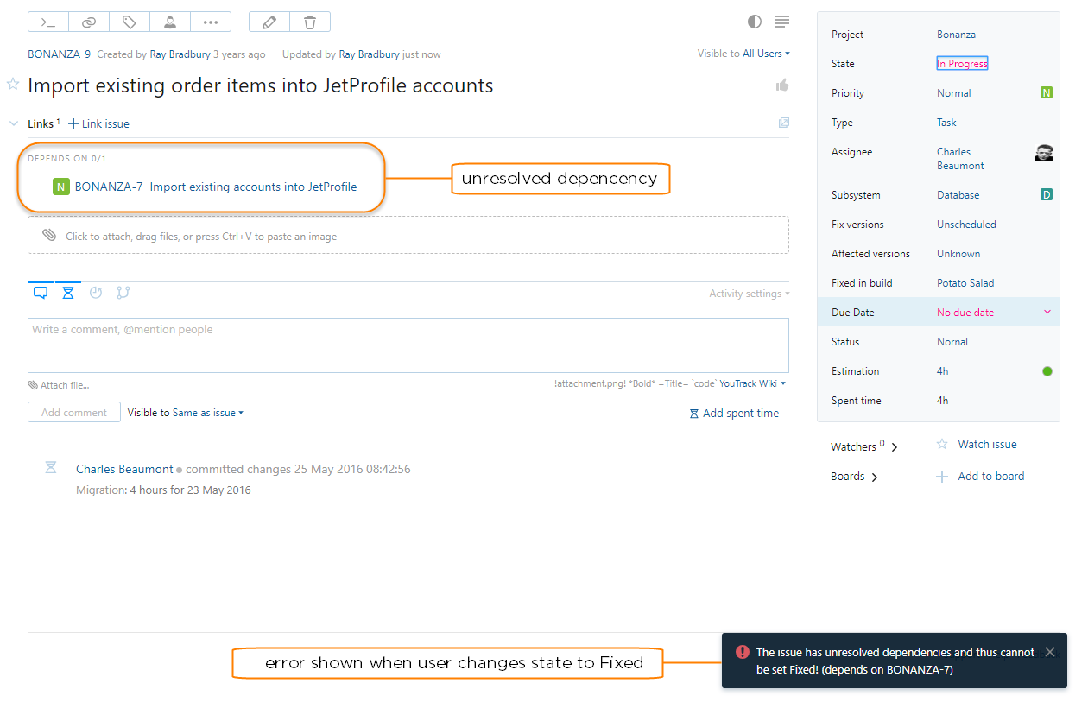Edit issue with the pencil icon

coord(269,22)
